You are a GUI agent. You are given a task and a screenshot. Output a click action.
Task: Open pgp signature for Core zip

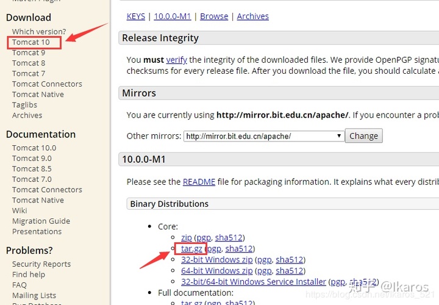tap(204, 237)
